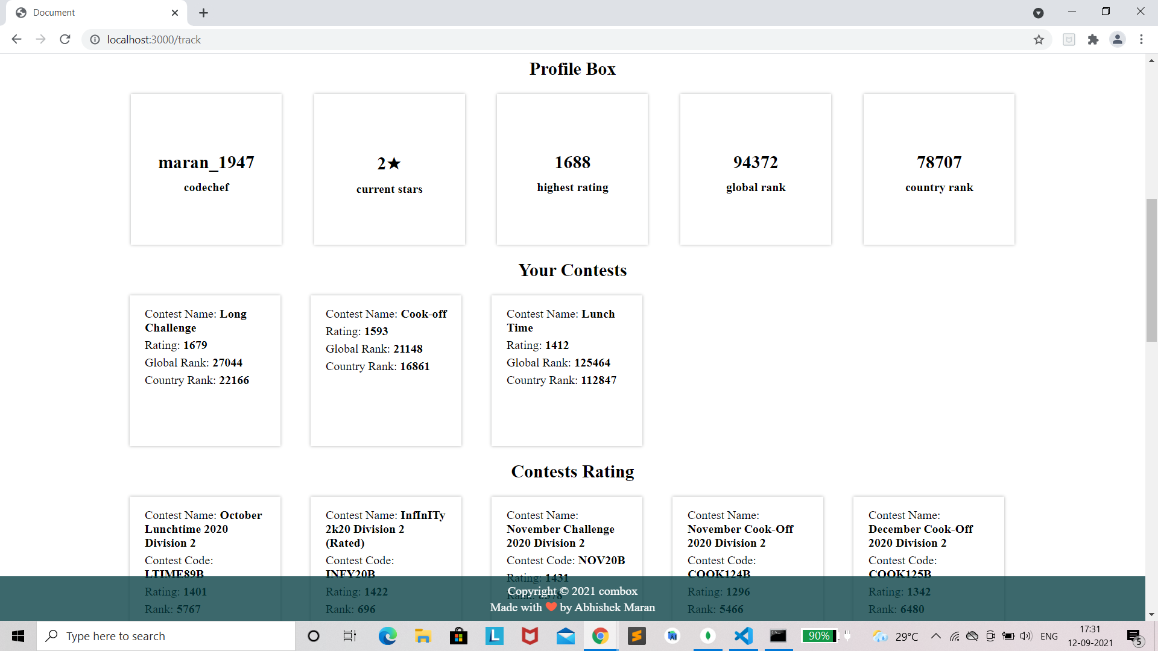Open the tab search dropdown arrow
Image resolution: width=1158 pixels, height=651 pixels.
pyautogui.click(x=1038, y=13)
